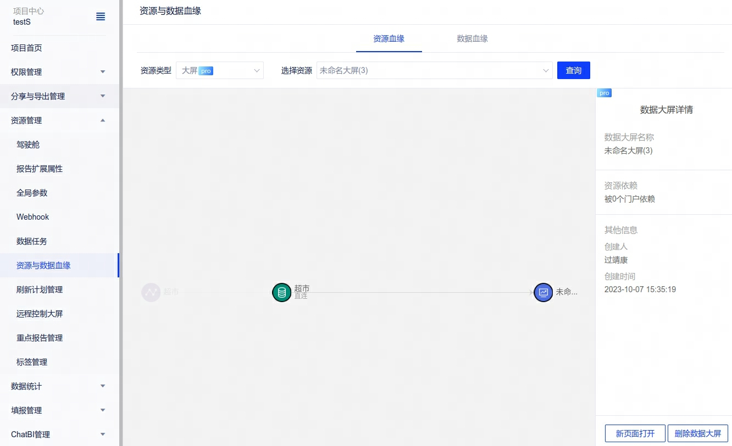
Task: Open the Webhook menu item
Action: pyautogui.click(x=33, y=217)
